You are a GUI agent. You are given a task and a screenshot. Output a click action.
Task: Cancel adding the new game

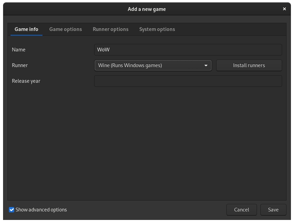pos(242,210)
